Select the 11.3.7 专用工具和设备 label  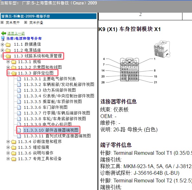[40, 159]
